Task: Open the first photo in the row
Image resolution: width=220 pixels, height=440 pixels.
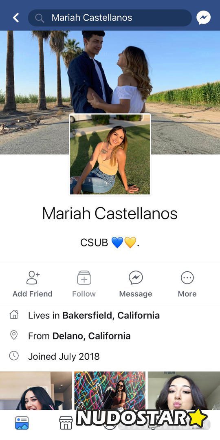Action: 36,391
